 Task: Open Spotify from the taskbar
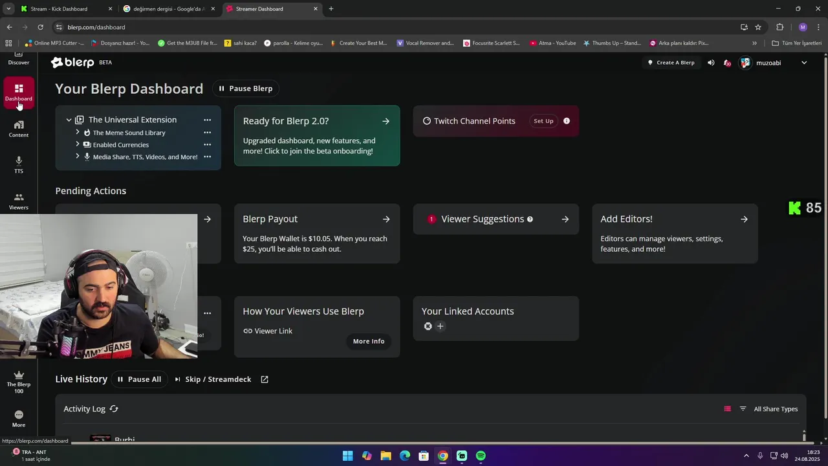[481, 456]
